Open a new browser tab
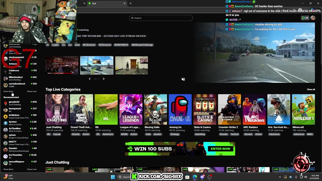The image size is (322, 181). tap(130, 4)
